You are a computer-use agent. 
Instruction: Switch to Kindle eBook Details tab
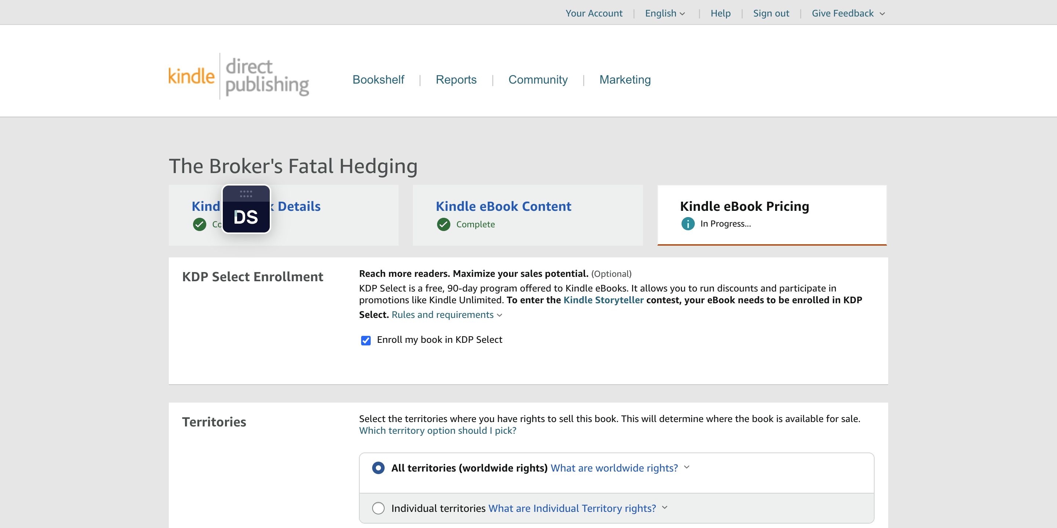click(283, 215)
